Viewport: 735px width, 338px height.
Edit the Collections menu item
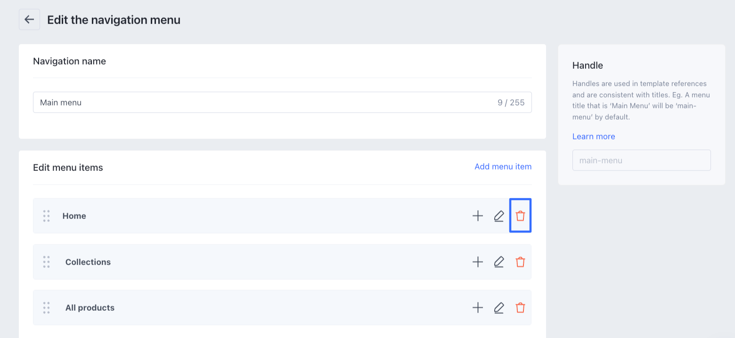499,262
